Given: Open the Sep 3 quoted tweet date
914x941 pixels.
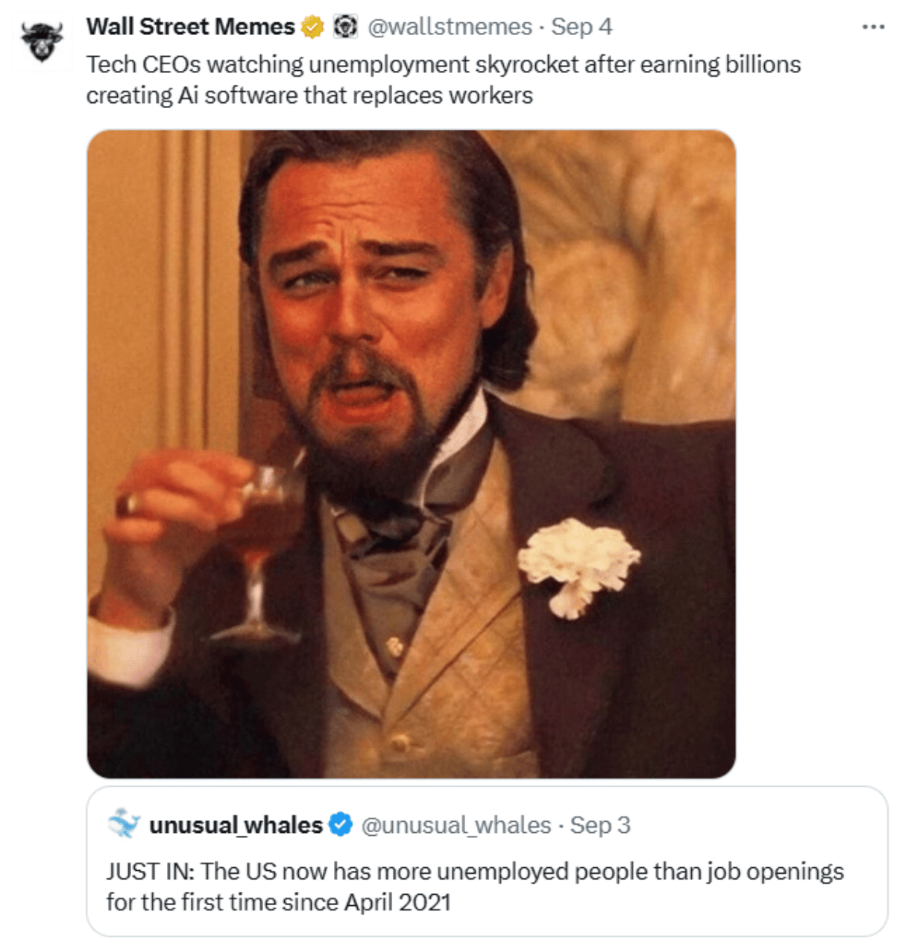Looking at the screenshot, I should click(600, 825).
